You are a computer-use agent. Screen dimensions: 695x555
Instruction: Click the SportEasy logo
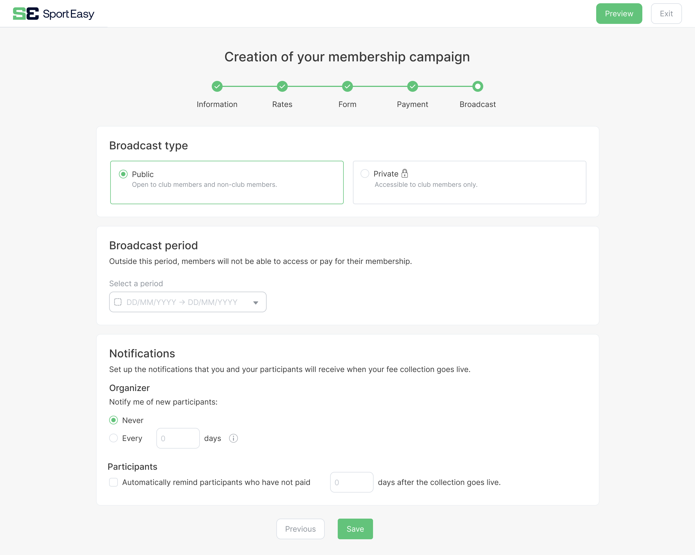point(53,14)
